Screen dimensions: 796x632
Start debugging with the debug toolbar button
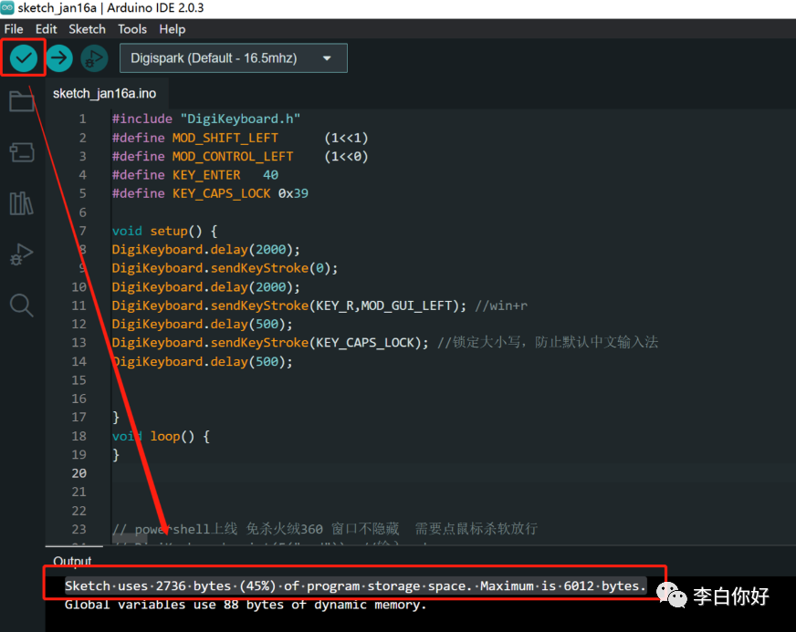click(94, 57)
